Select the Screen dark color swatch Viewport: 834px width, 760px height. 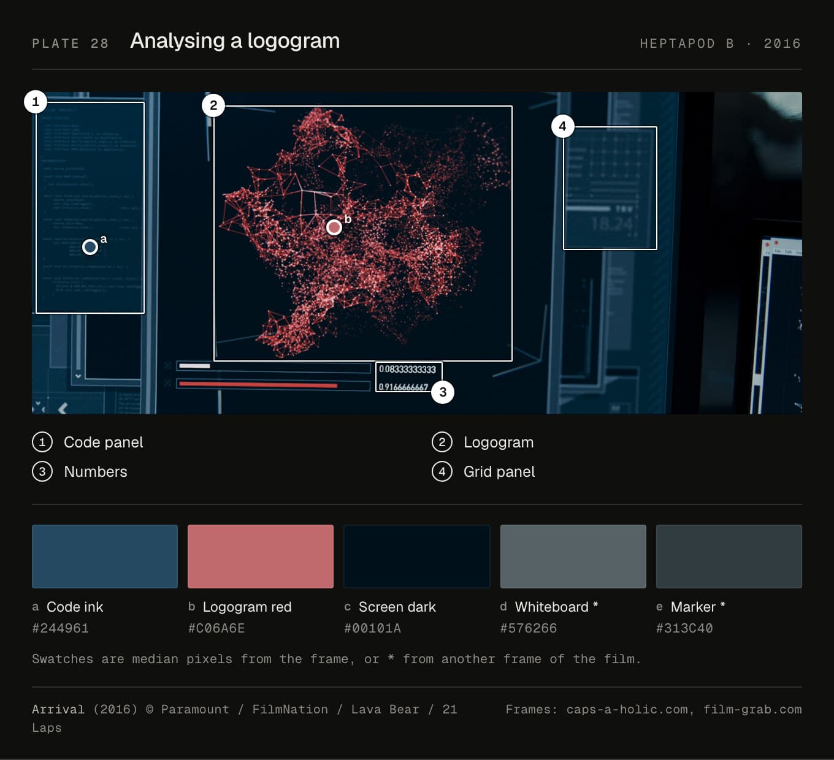417,557
